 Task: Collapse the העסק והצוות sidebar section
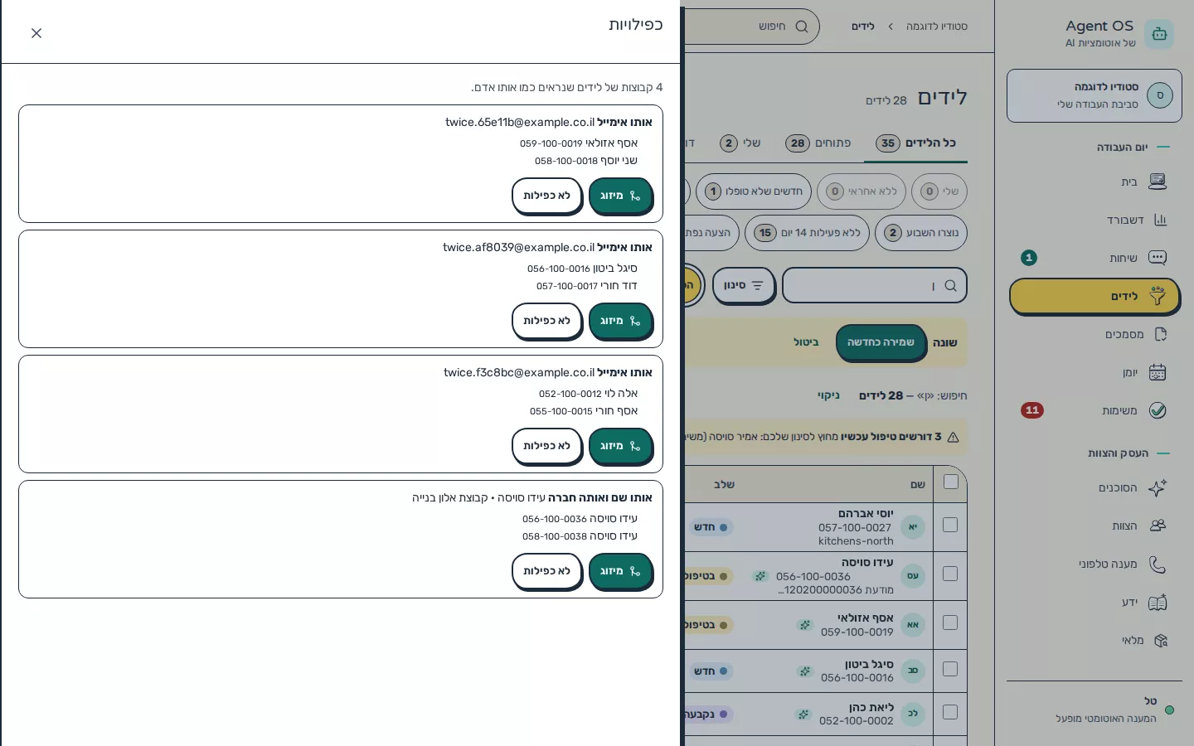tap(1128, 453)
